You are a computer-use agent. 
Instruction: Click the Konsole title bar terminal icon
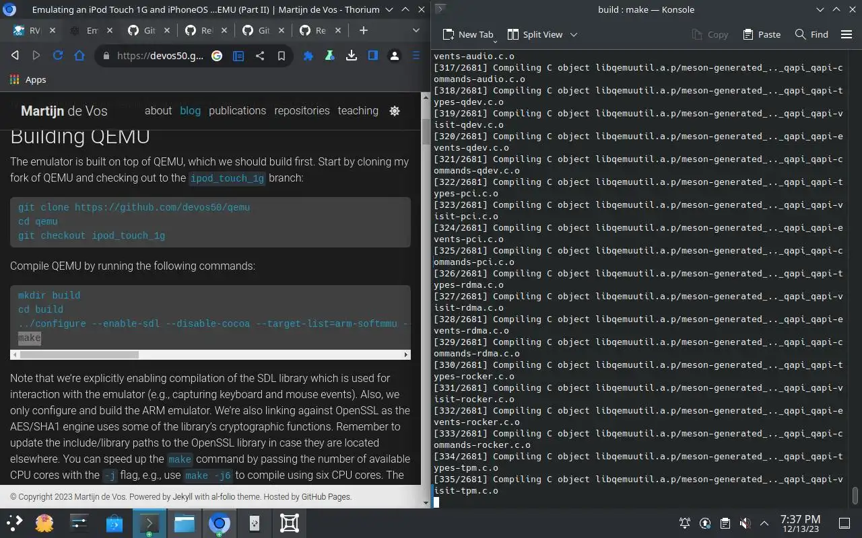click(440, 9)
